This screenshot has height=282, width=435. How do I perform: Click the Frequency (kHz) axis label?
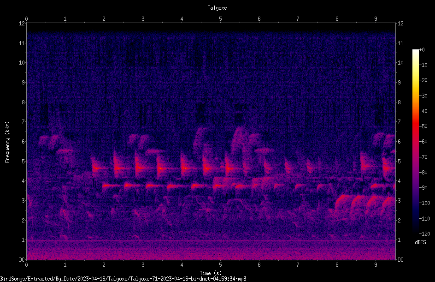(7, 142)
